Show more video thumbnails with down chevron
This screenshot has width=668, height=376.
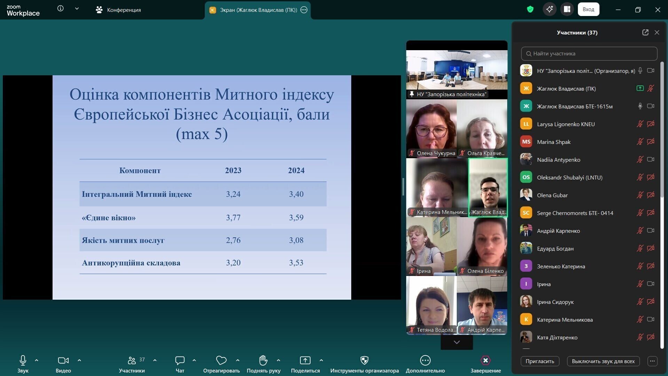coord(457,342)
